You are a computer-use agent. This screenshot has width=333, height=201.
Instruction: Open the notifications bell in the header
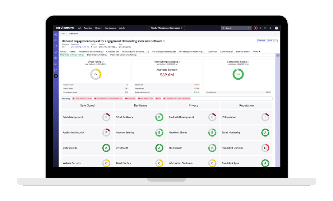tap(270, 28)
